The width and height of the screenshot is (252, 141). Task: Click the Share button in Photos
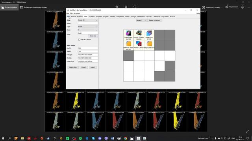pyautogui.click(x=232, y=7)
